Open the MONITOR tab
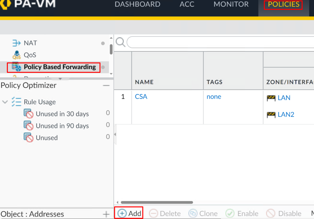This screenshot has width=314, height=219. (x=231, y=4)
